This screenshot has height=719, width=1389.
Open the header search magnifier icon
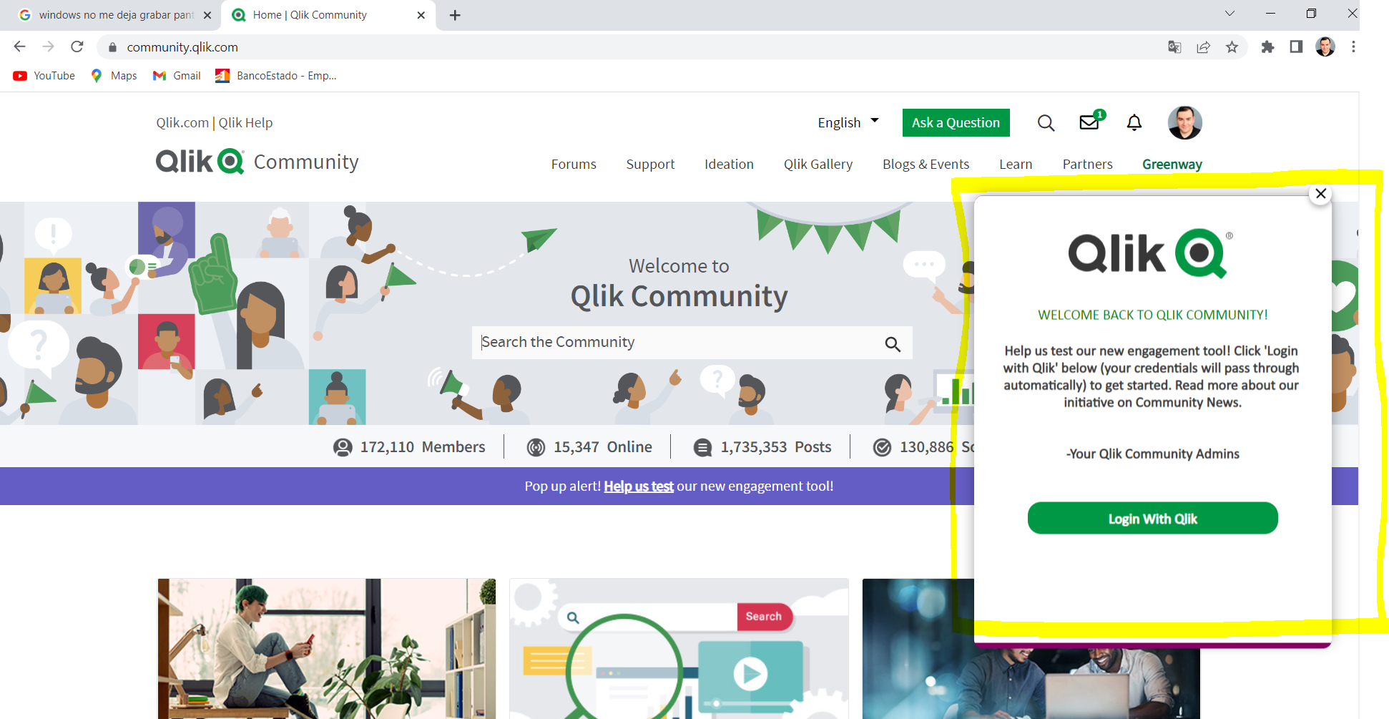[1046, 123]
